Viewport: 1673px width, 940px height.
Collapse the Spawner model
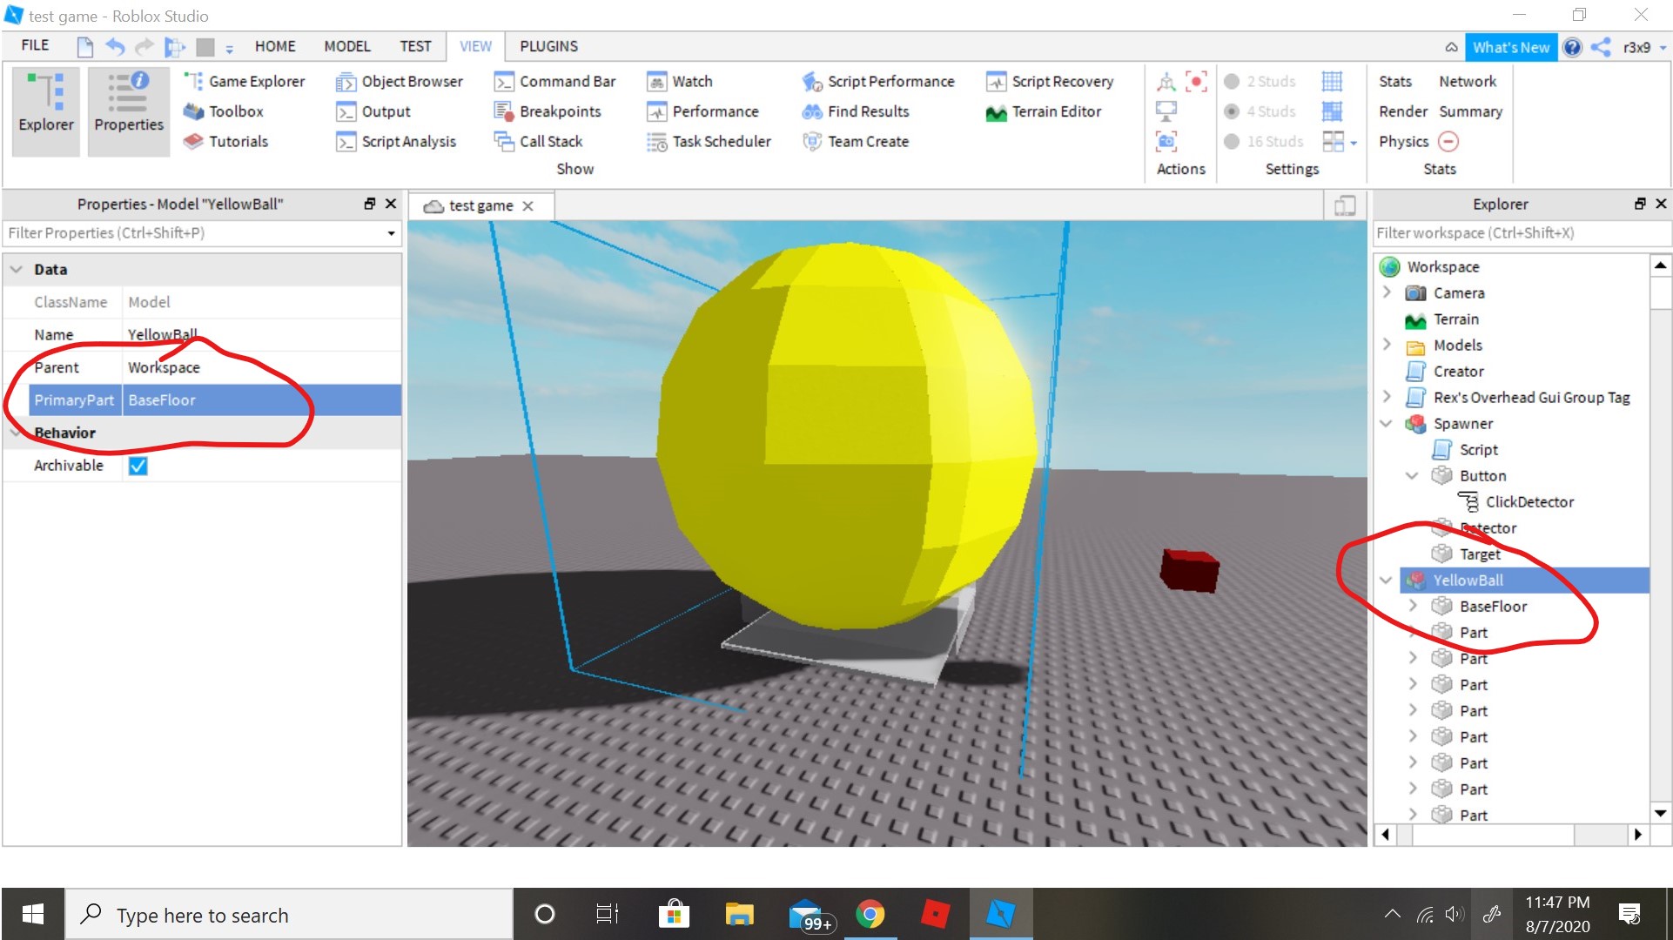(1387, 423)
